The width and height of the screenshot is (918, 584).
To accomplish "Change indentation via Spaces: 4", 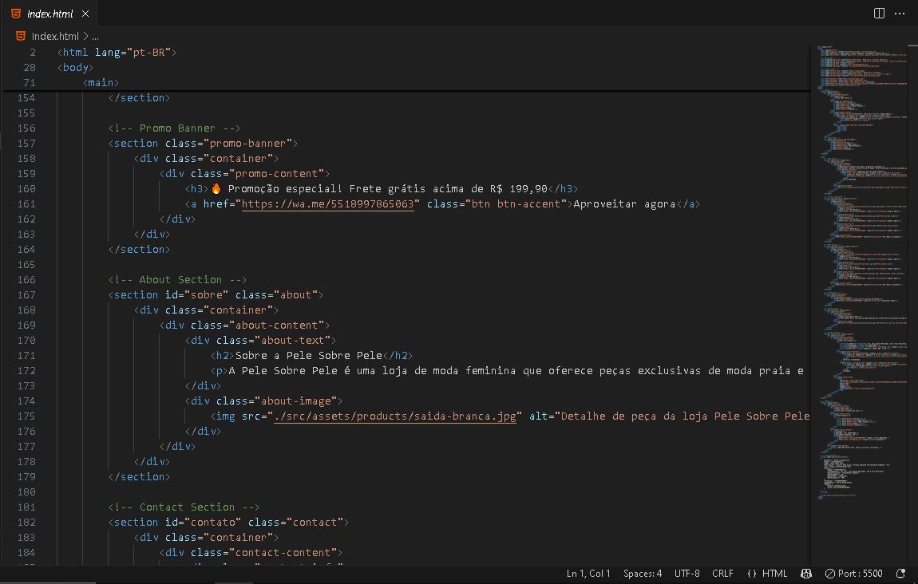I will click(643, 574).
